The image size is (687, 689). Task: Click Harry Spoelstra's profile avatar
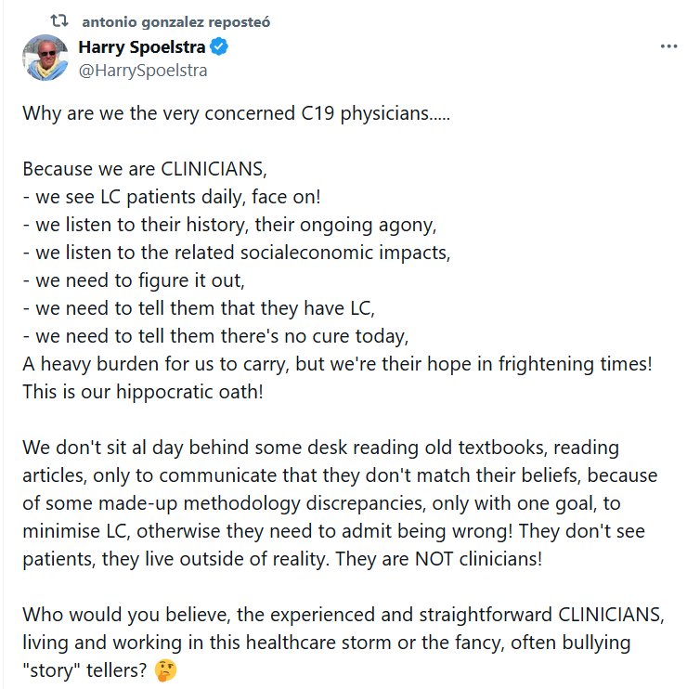pos(45,58)
